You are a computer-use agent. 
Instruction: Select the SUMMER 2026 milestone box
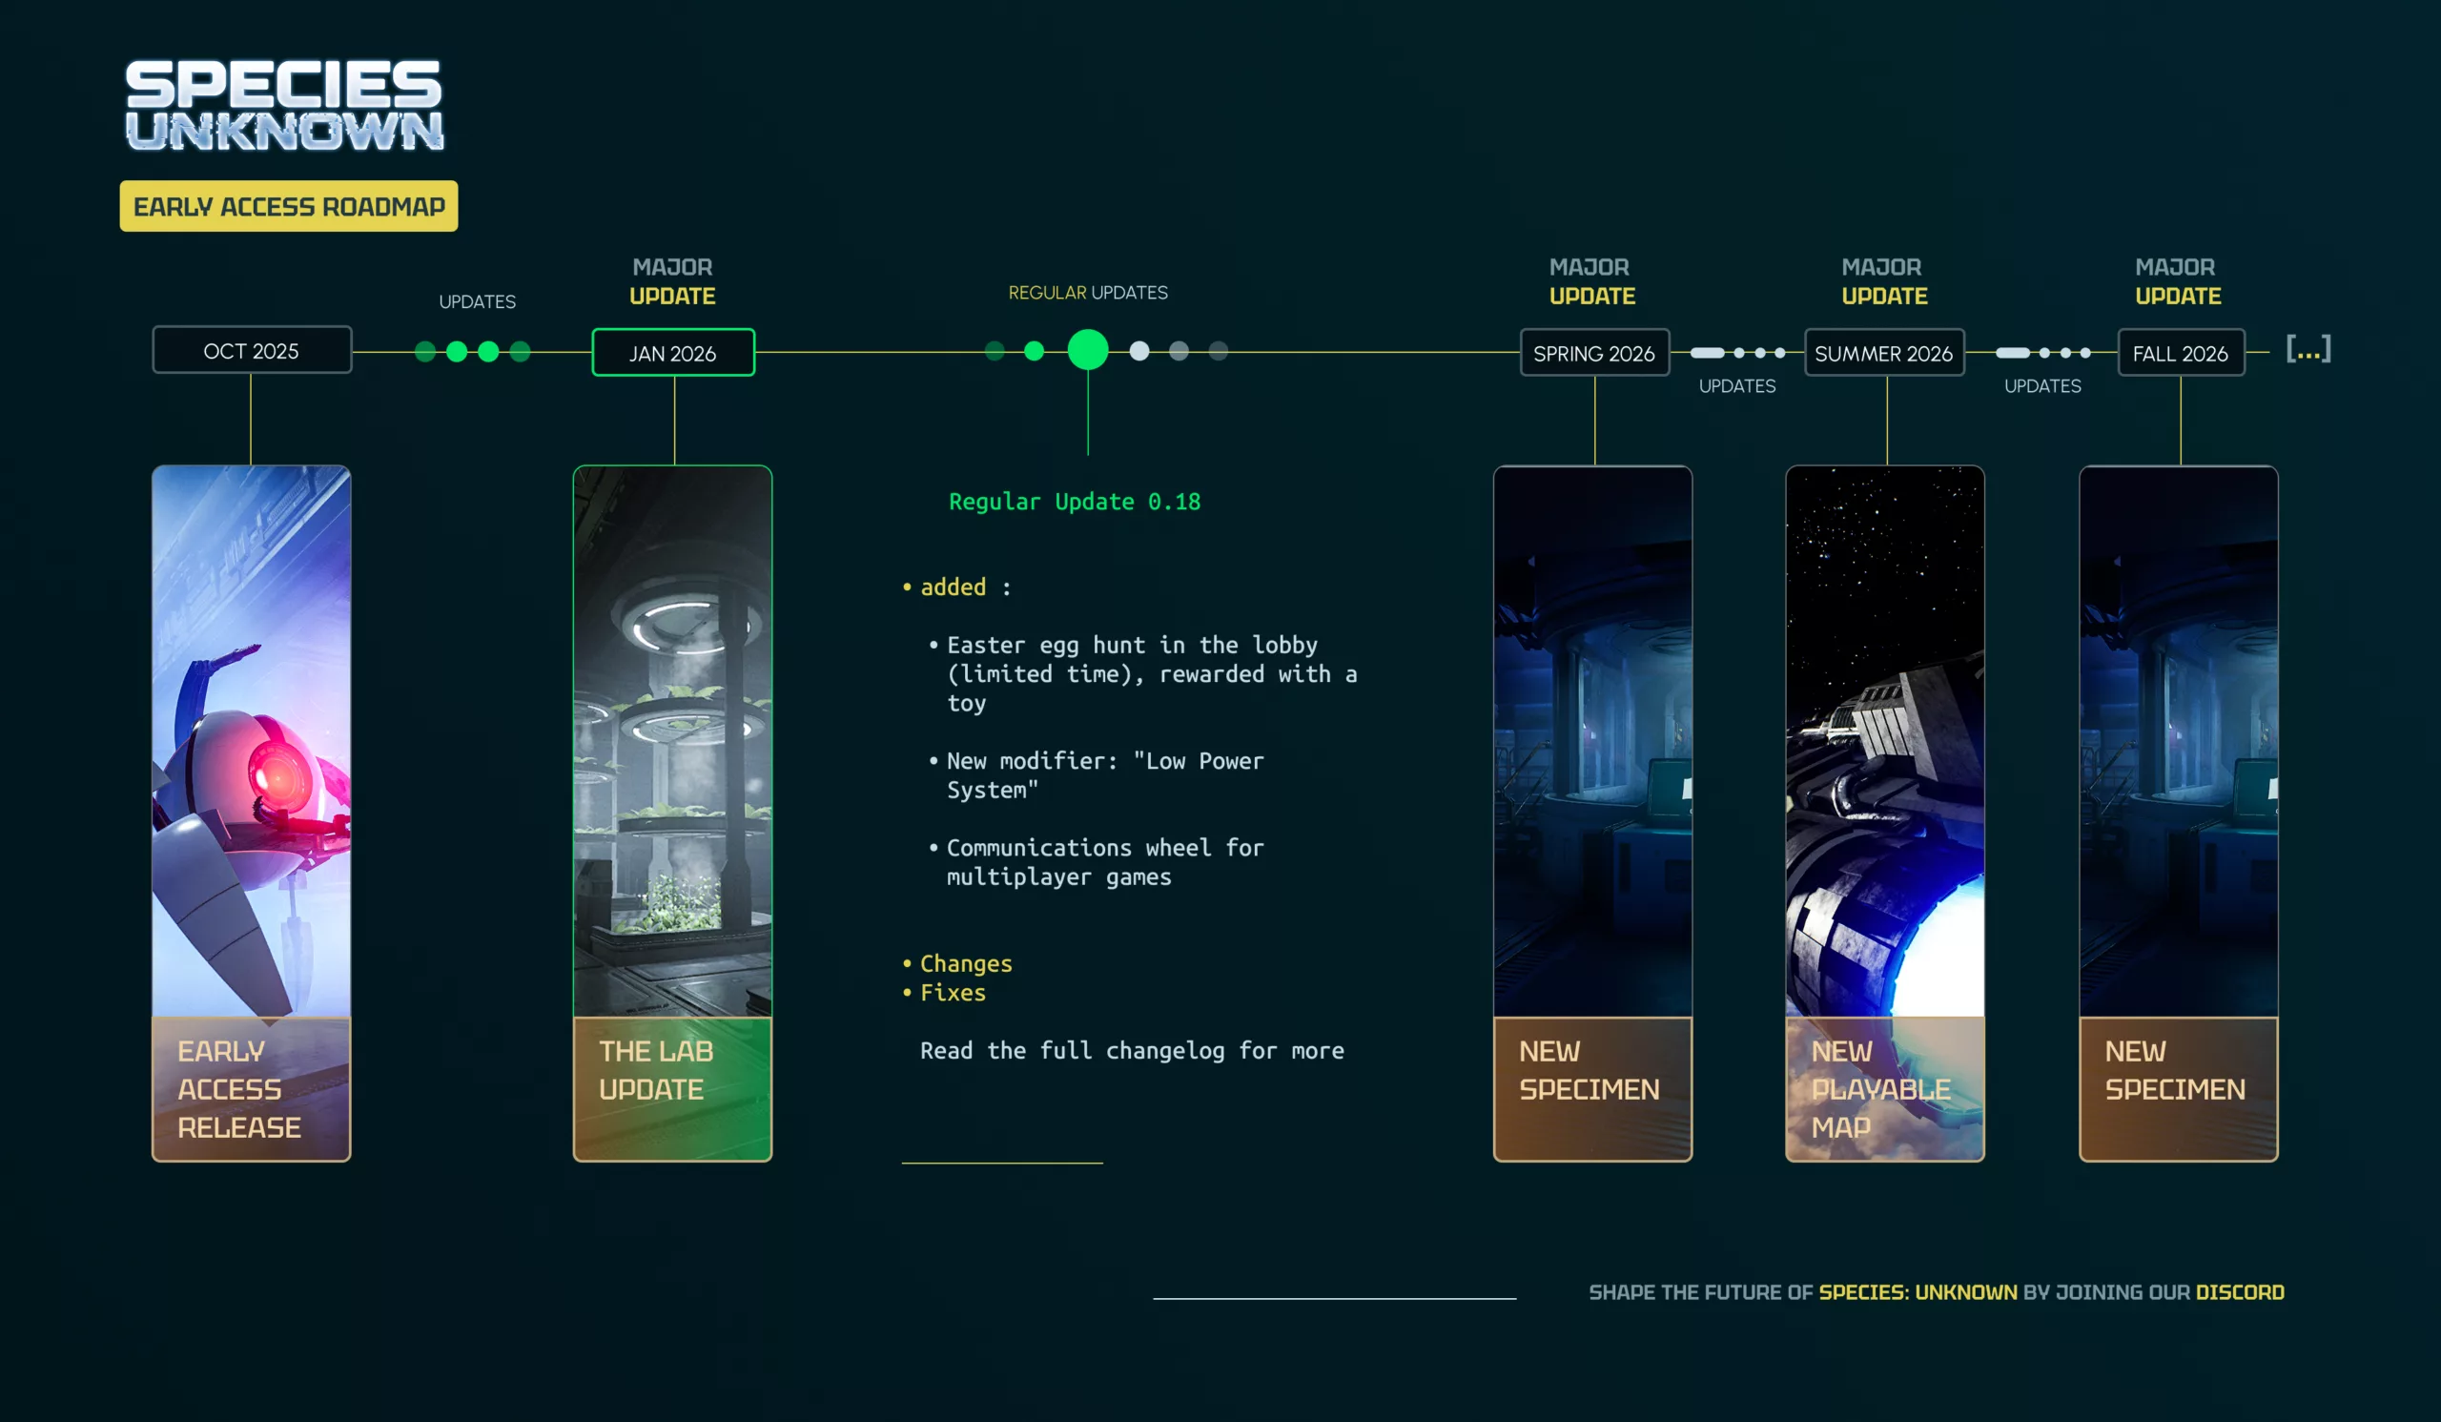coord(1883,354)
